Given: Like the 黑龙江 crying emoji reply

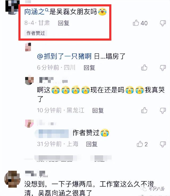Looking at the screenshot, I should (144, 110).
